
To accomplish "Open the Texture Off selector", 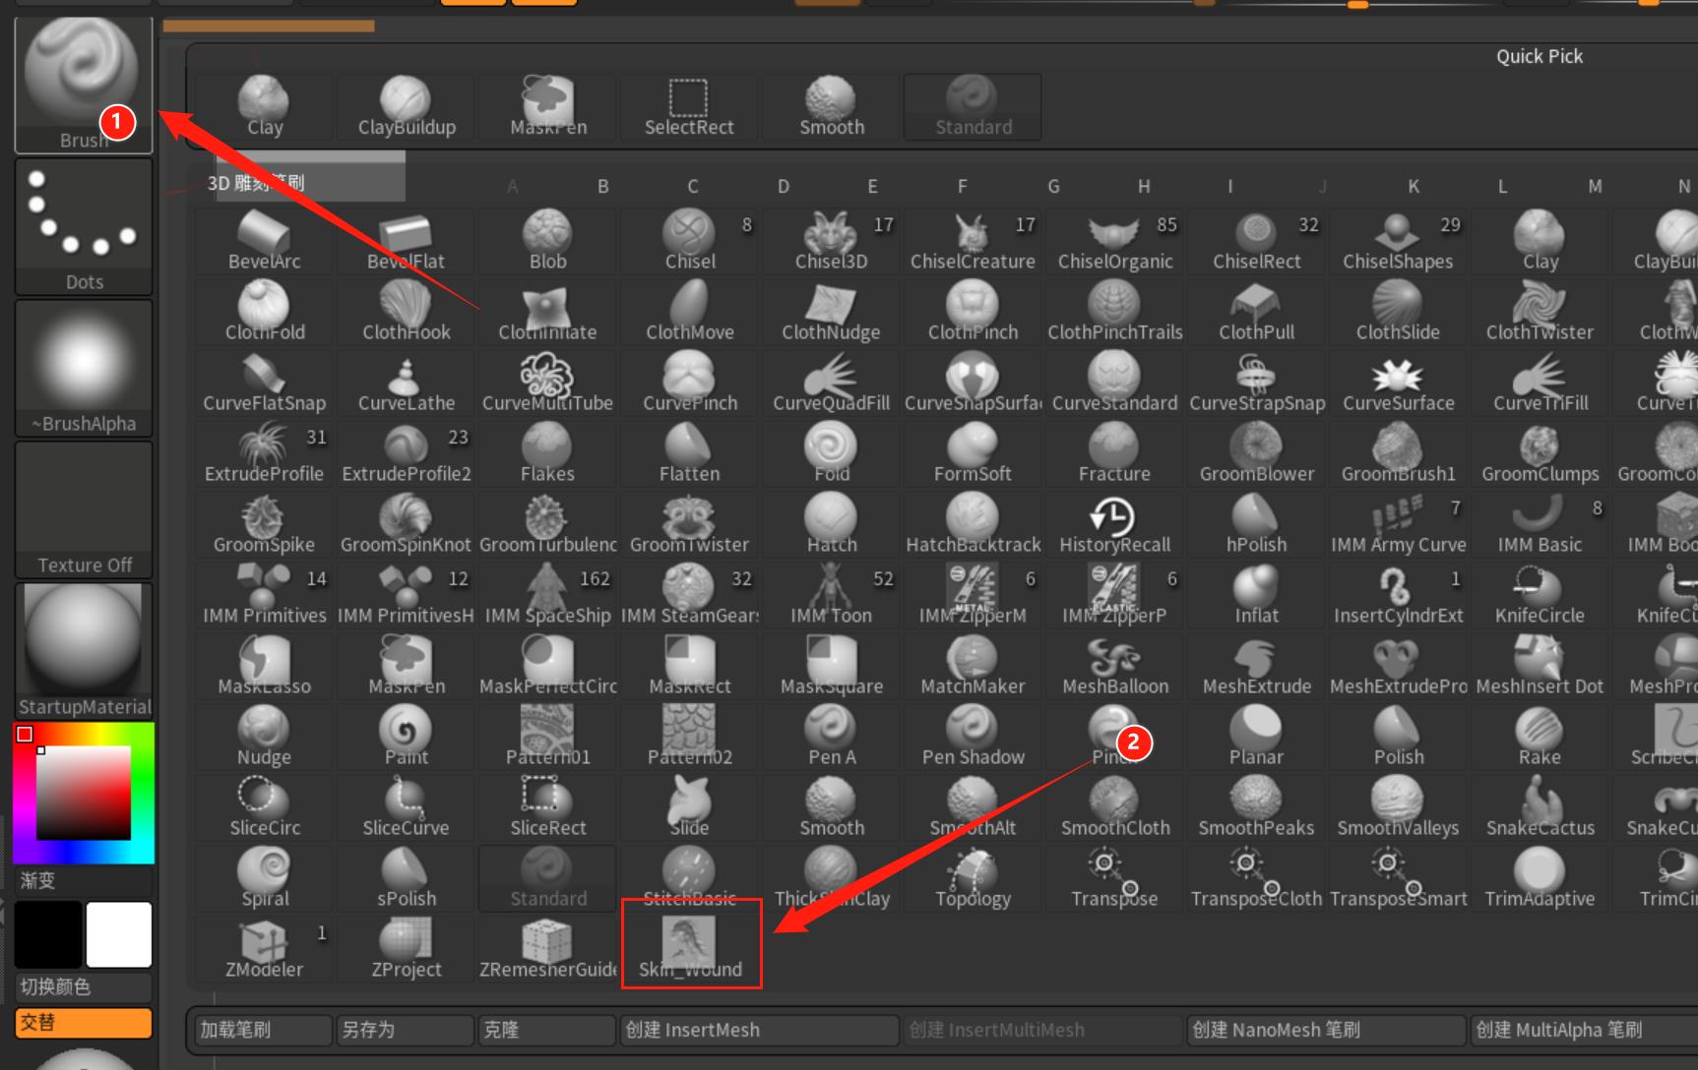I will [84, 510].
